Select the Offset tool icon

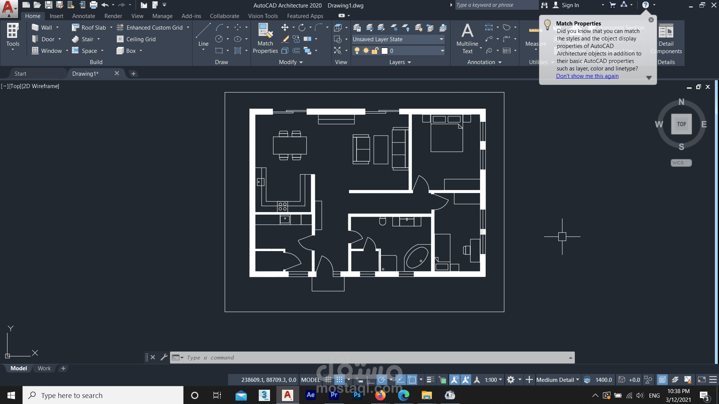pyautogui.click(x=296, y=51)
